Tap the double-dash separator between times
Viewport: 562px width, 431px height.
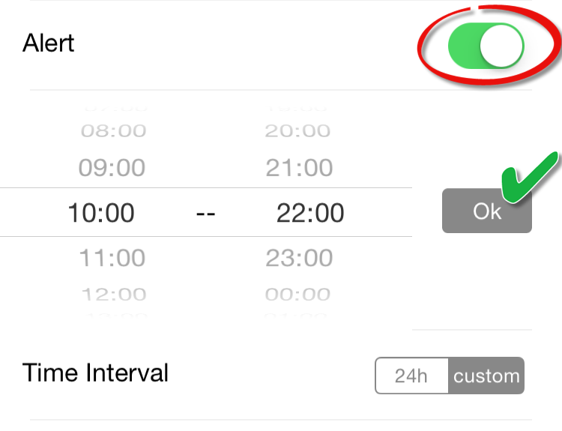(205, 214)
